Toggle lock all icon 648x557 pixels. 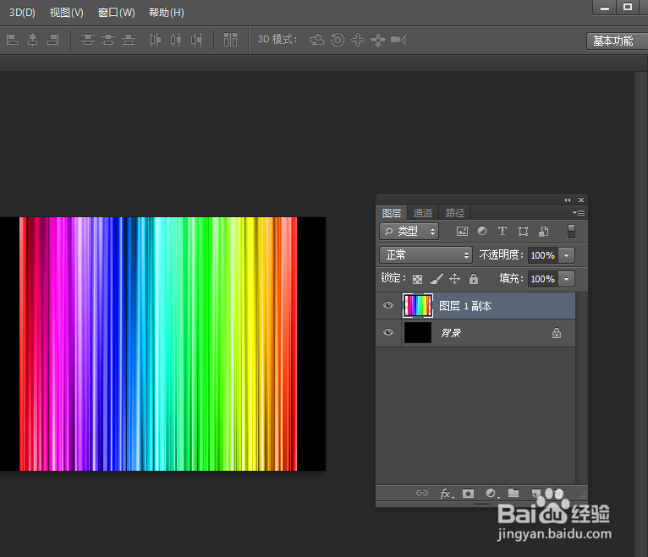point(474,279)
